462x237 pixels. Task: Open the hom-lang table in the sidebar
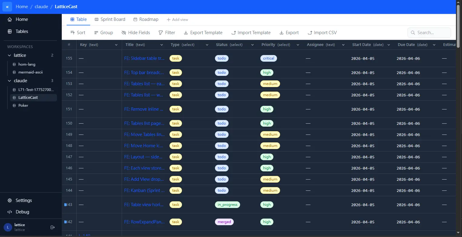tap(33, 64)
